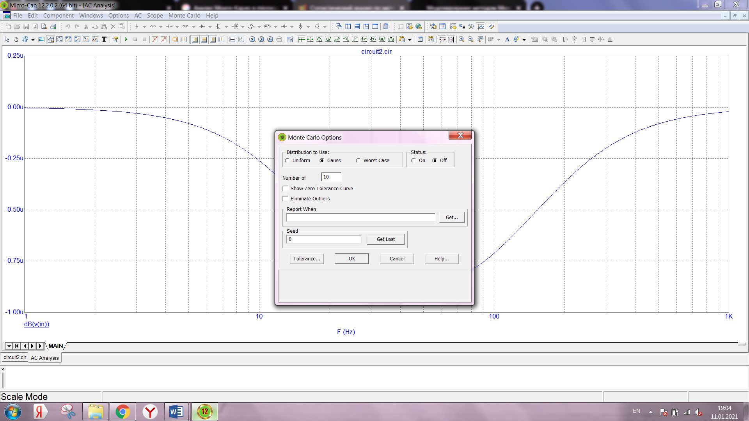Viewport: 749px width, 421px height.
Task: Click the Font A icon
Action: (x=507, y=39)
